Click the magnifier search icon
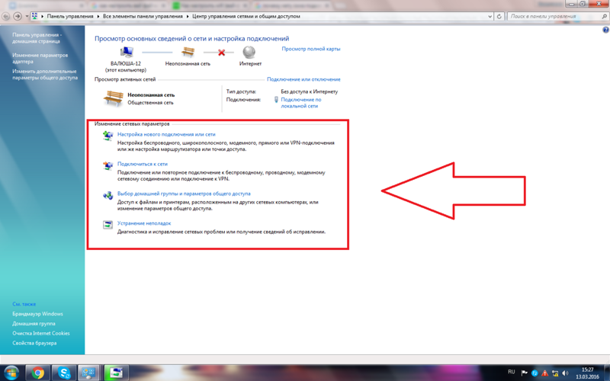Viewport: 610px width, 381px height. [604, 16]
